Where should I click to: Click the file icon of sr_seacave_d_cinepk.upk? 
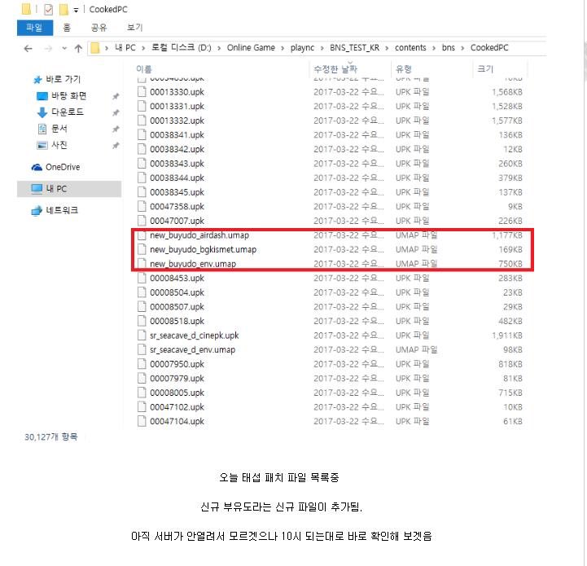coord(142,336)
